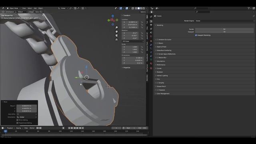Open the Render properties tab icon
Screen dimensions: 256x144
click(151, 21)
